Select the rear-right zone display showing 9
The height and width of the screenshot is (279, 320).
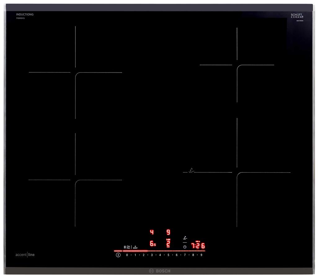click(168, 232)
